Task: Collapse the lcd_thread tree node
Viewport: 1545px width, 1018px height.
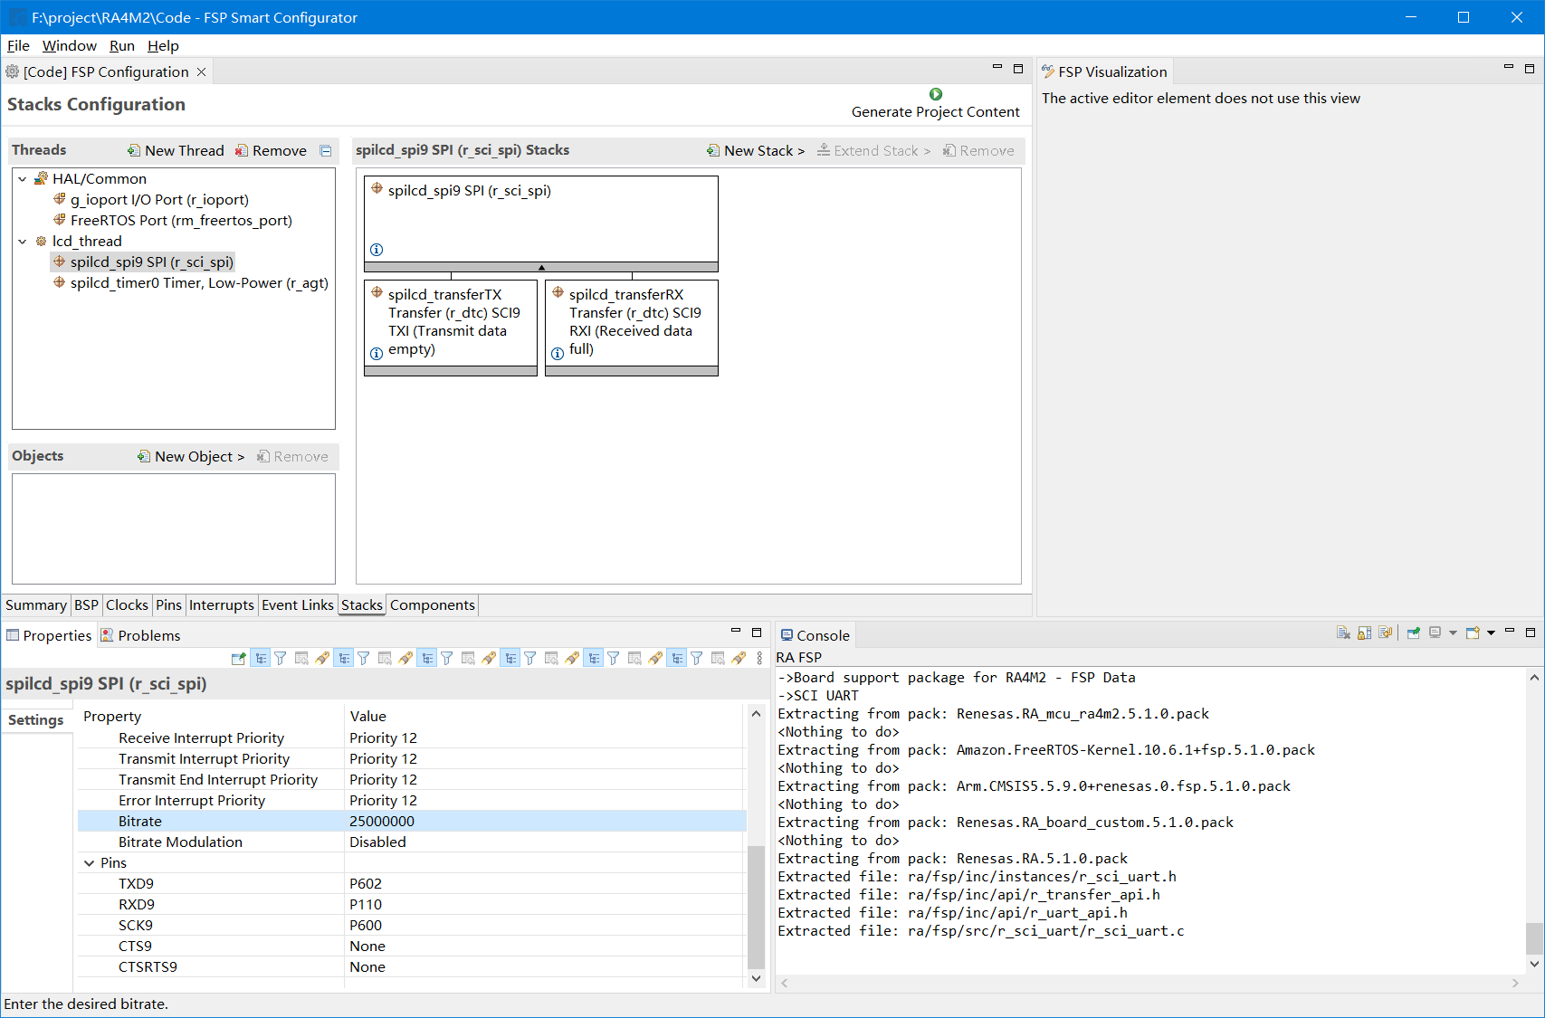Action: click(23, 242)
